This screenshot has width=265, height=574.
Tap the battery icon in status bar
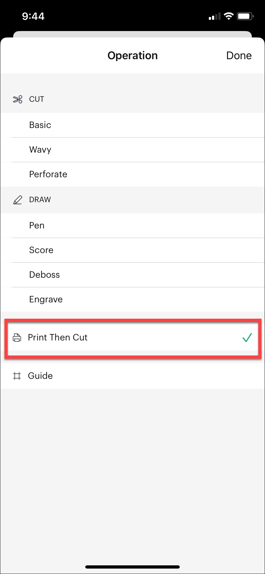point(245,16)
